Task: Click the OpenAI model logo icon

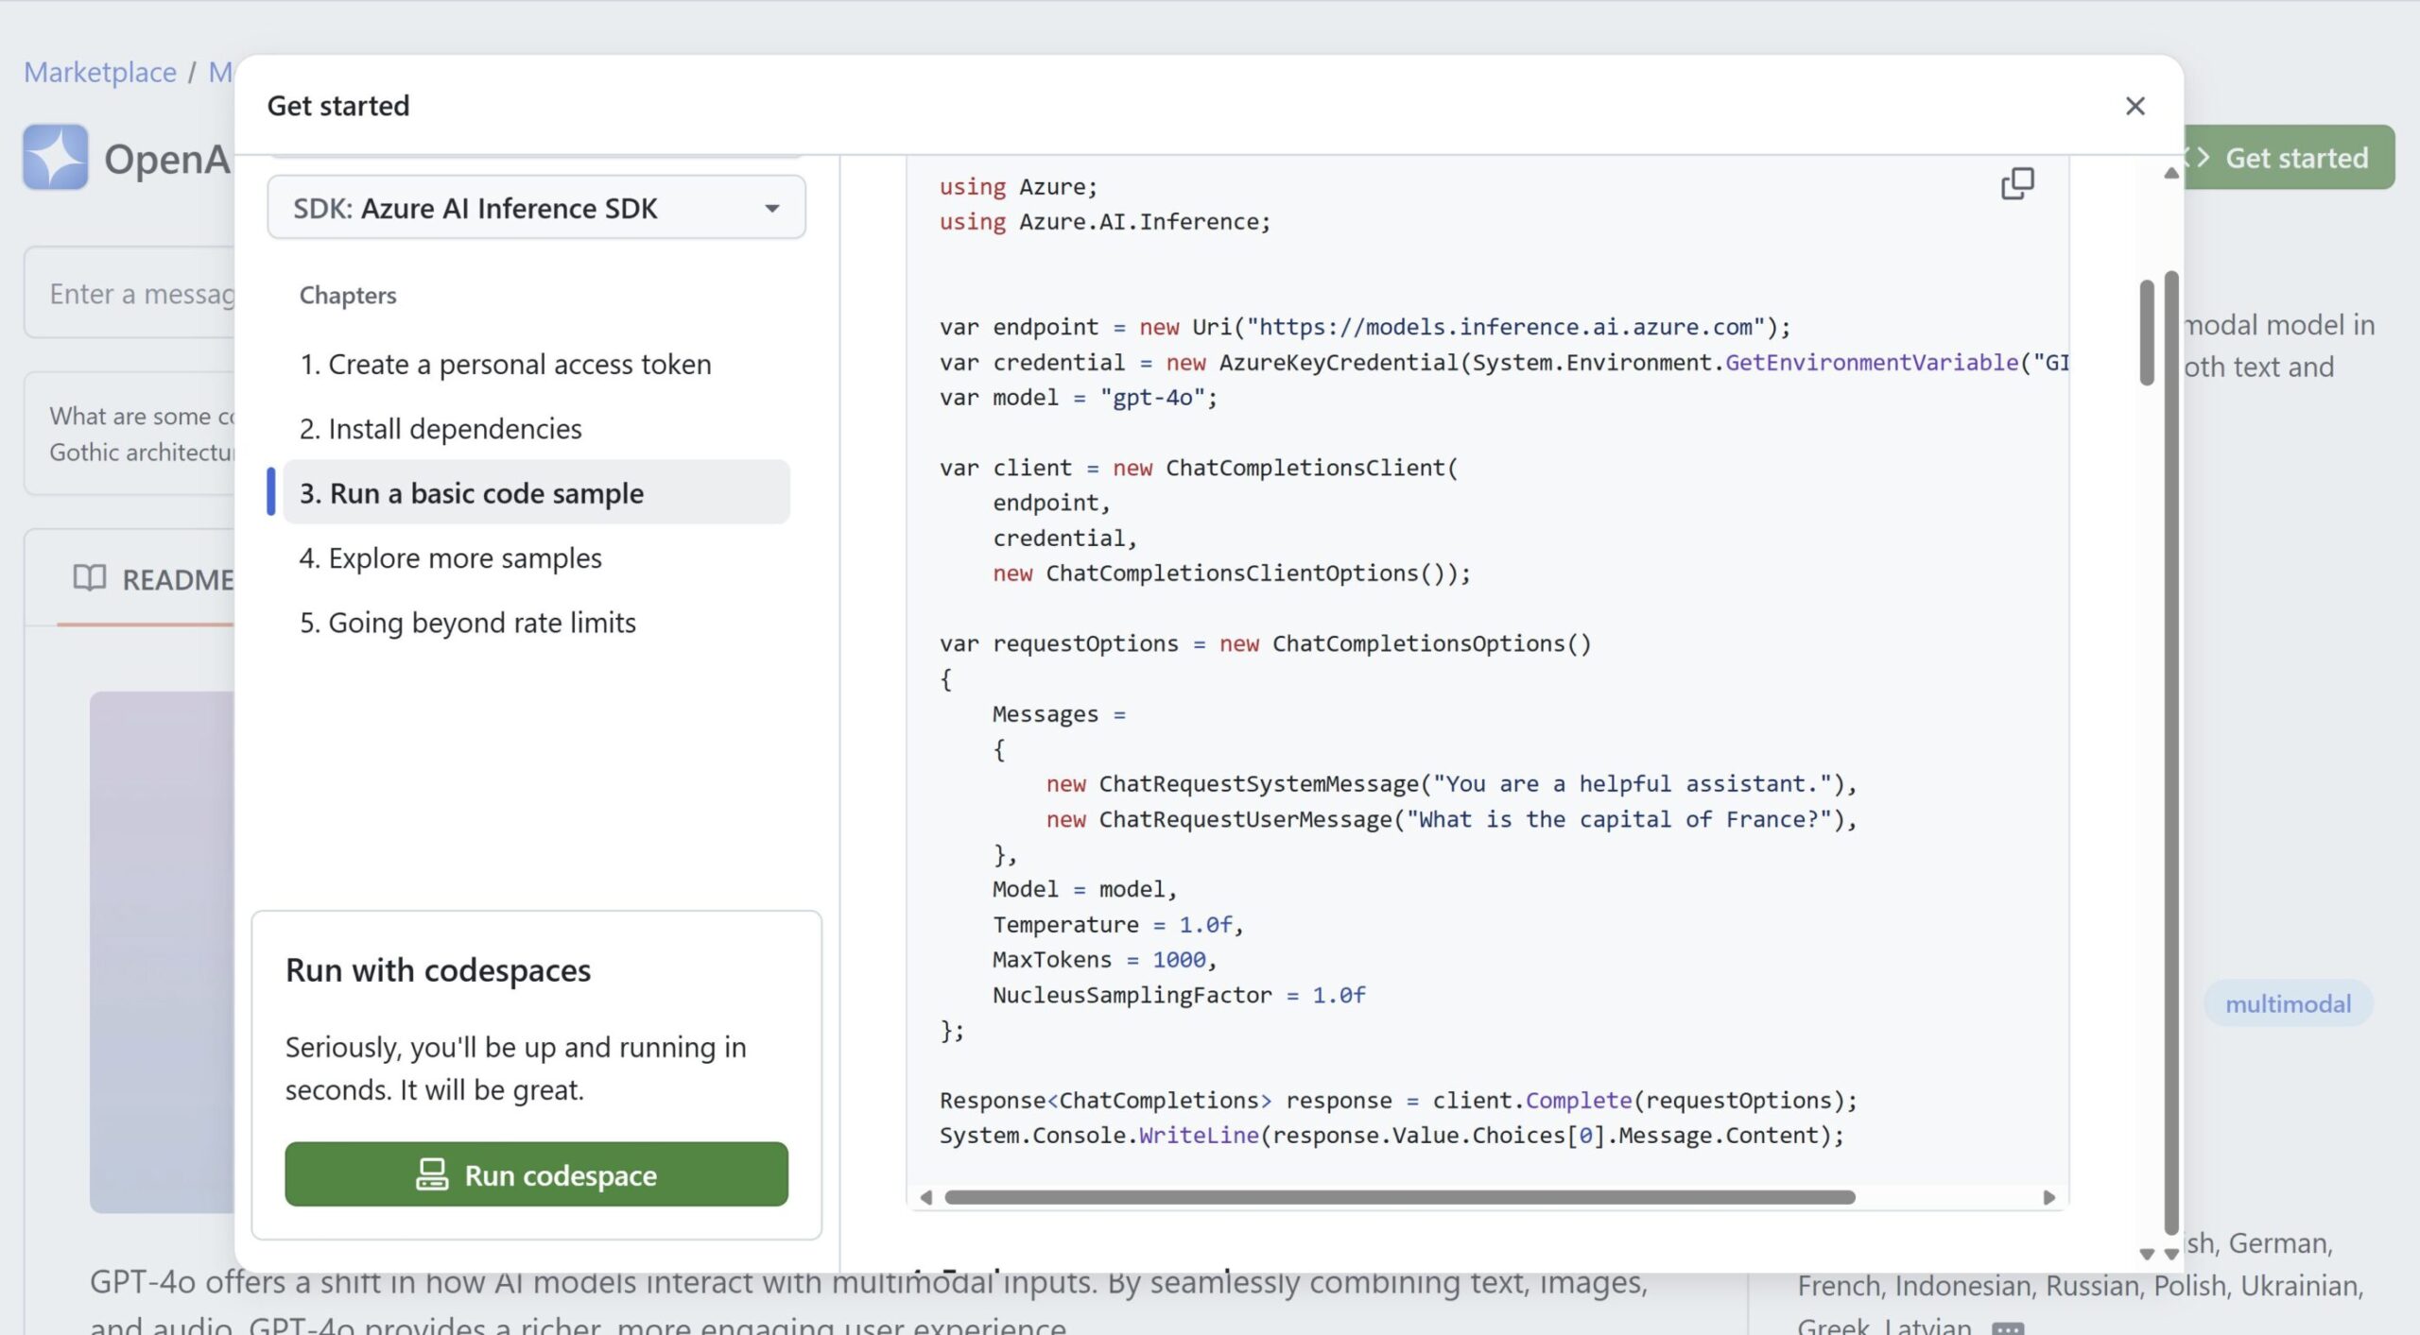Action: pyautogui.click(x=56, y=157)
